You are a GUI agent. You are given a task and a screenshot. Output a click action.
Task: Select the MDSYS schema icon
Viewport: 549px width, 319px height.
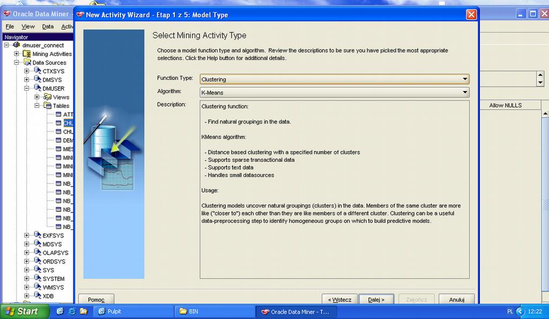pos(37,244)
